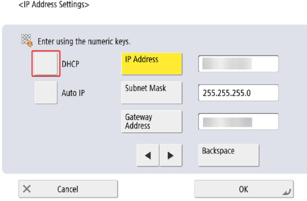
Task: Click the Gateway Address value field
Action: coord(238,122)
